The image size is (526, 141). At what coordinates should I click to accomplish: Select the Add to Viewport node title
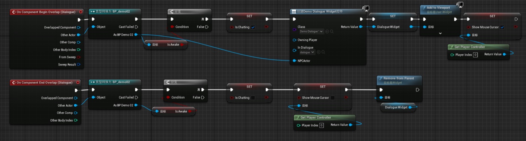pyautogui.click(x=438, y=7)
